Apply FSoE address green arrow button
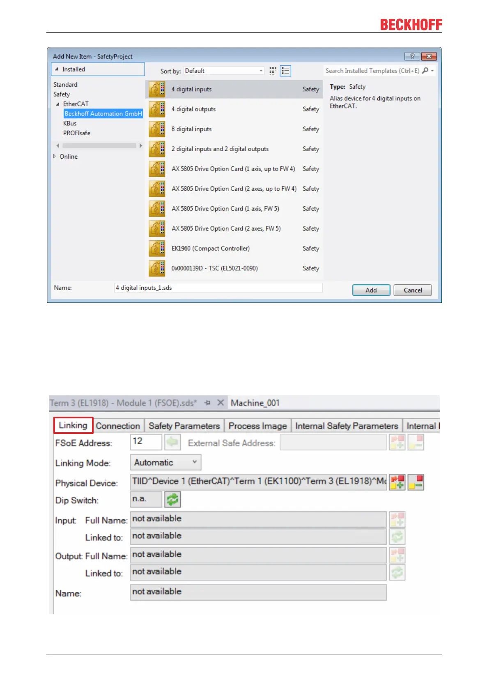 pos(172,442)
